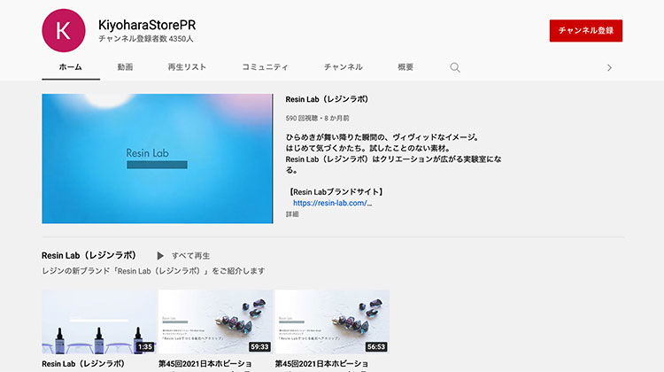The image size is (664, 372).
Task: Click the Resin Lab title under the 1:35 video
Action: (x=83, y=363)
